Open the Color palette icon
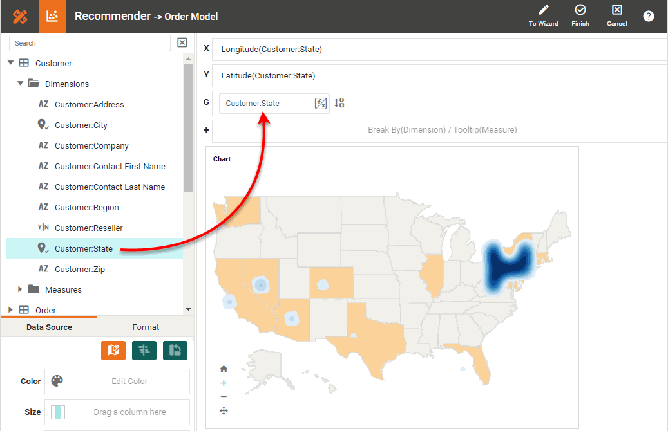Image resolution: width=668 pixels, height=431 pixels. click(x=57, y=381)
